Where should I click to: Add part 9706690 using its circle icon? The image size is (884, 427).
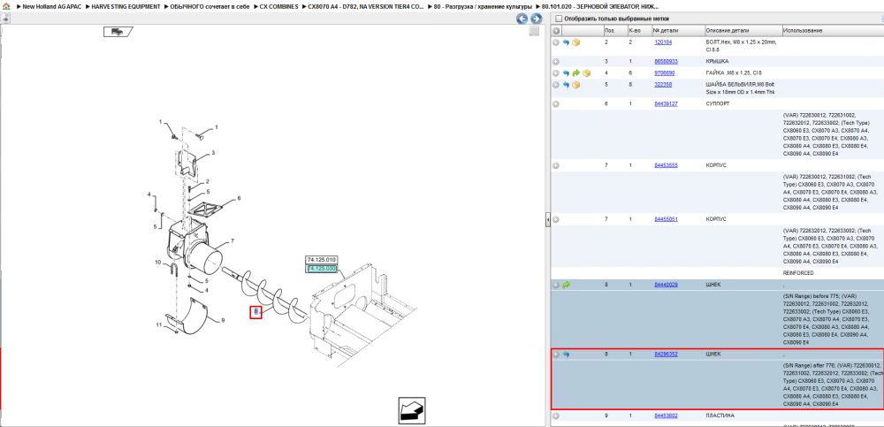coord(556,73)
